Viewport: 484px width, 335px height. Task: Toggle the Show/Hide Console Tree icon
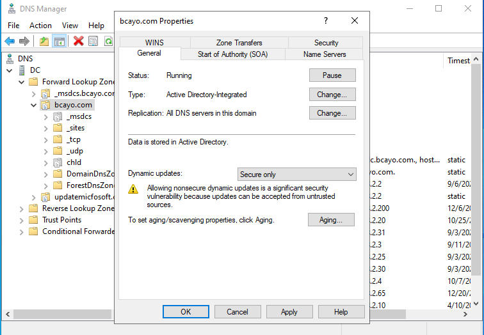coord(59,42)
